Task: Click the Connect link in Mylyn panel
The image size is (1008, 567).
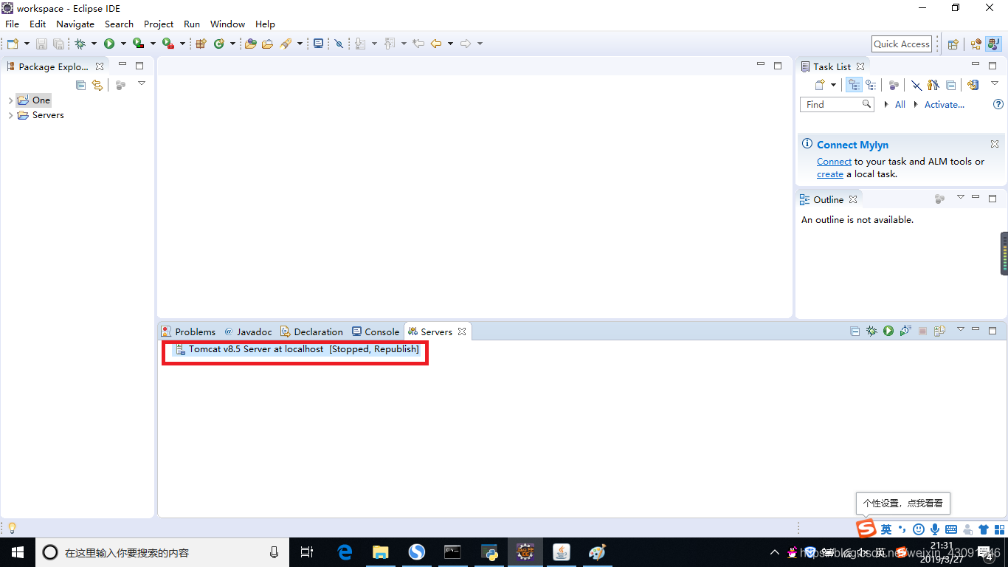Action: click(x=834, y=161)
